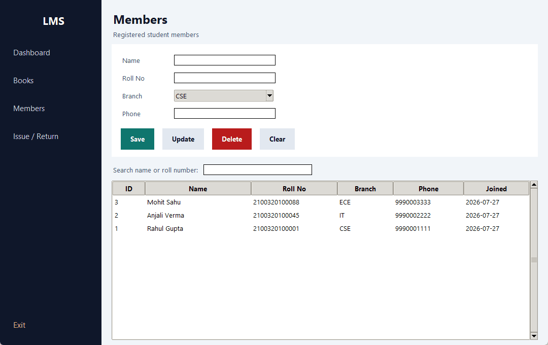The height and width of the screenshot is (345, 548).
Task: Click the Roll No column header
Action: 294,189
